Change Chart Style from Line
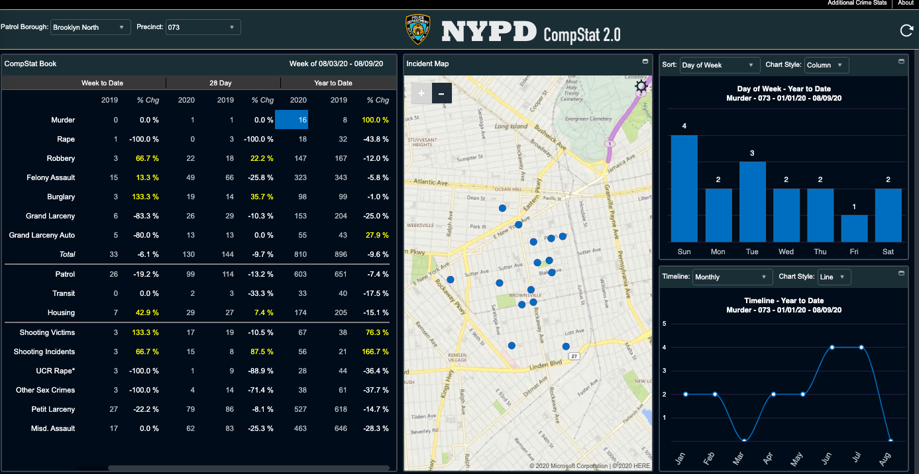 coord(834,277)
